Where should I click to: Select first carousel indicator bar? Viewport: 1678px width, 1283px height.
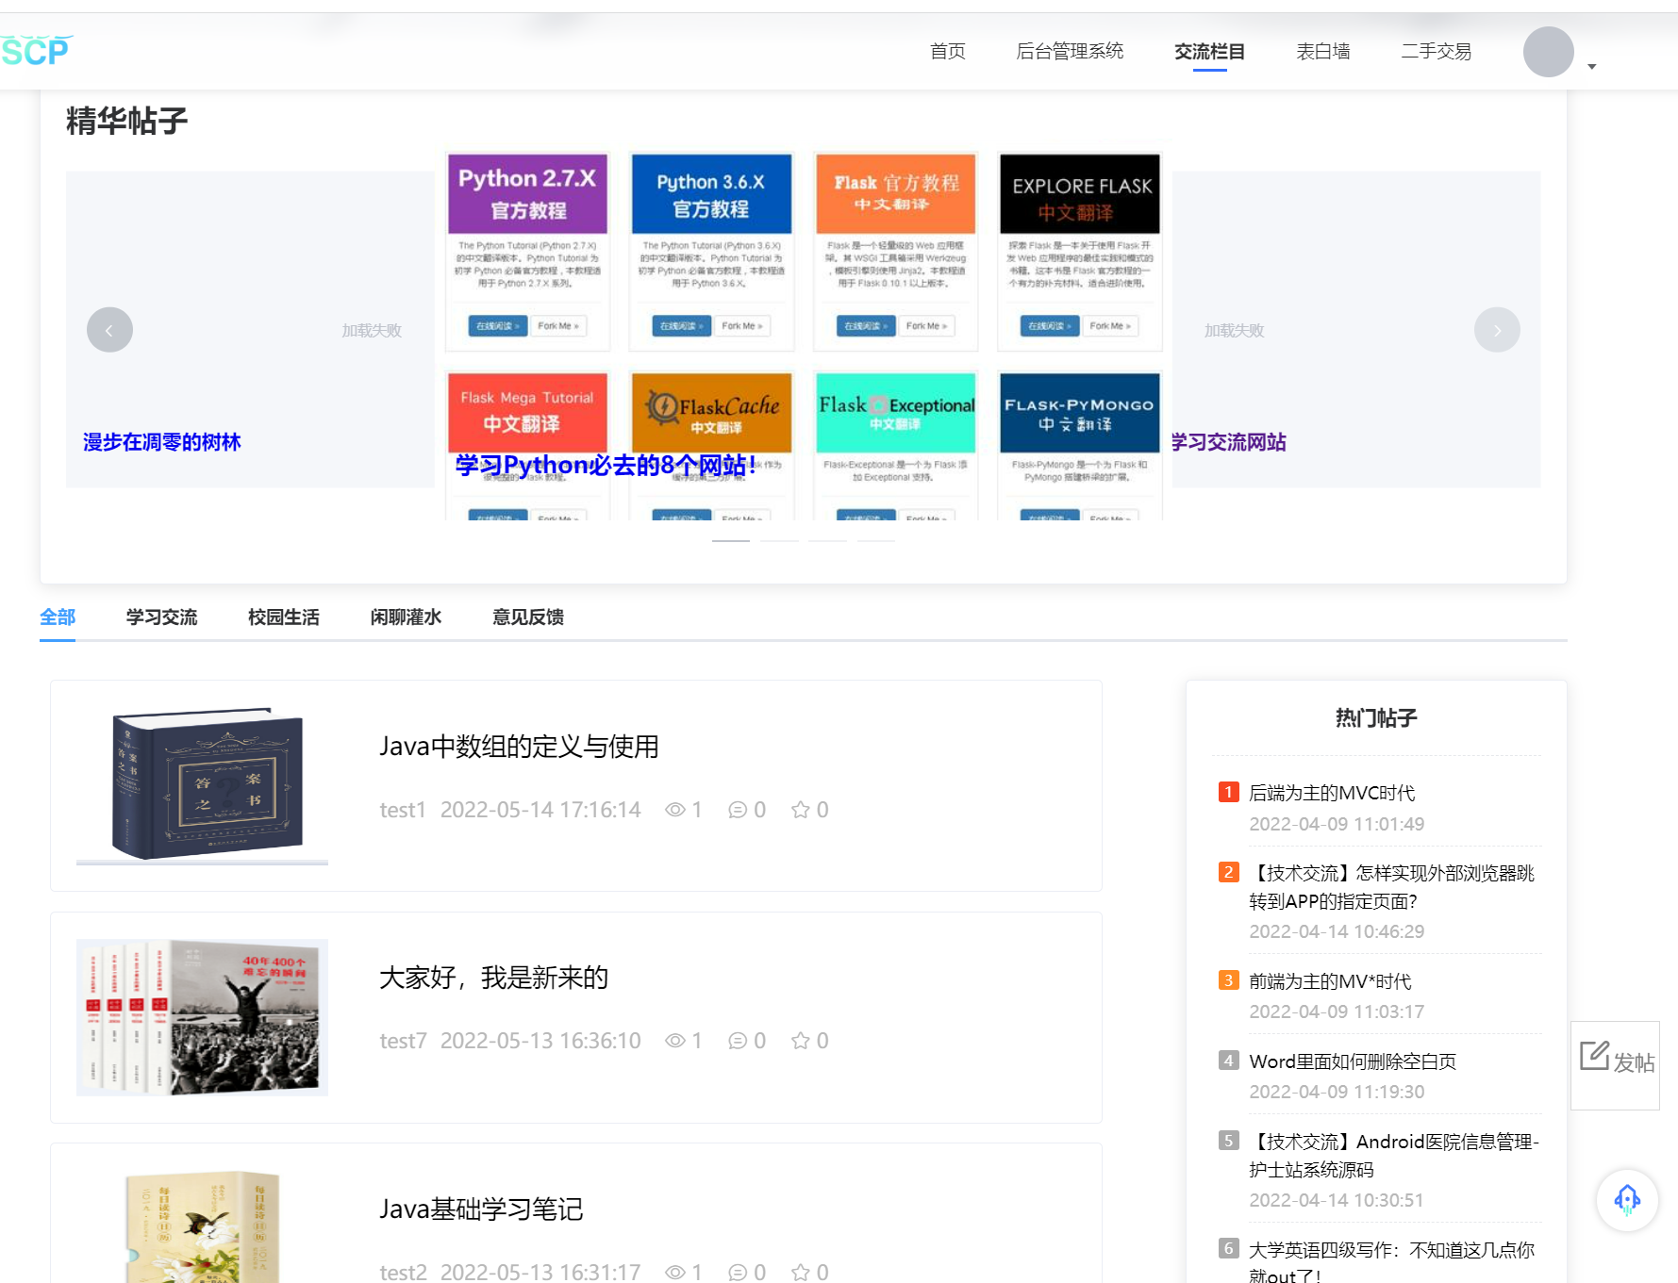[731, 540]
